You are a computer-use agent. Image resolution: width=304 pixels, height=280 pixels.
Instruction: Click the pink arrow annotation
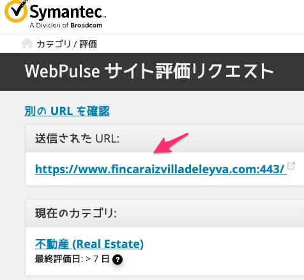pos(171,143)
